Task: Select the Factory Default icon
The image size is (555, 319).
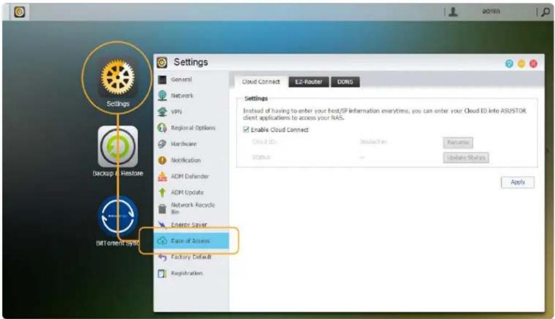Action: 162,257
